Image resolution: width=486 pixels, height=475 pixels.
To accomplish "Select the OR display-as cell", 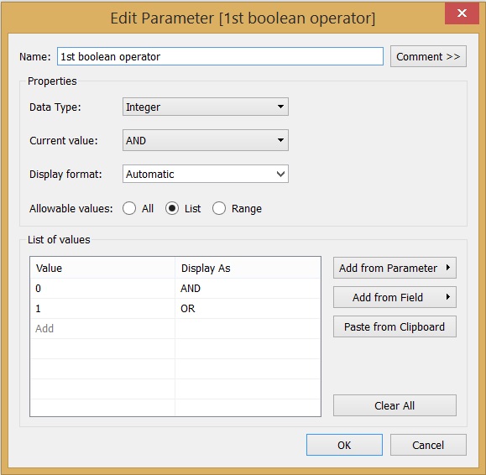I will pyautogui.click(x=248, y=309).
